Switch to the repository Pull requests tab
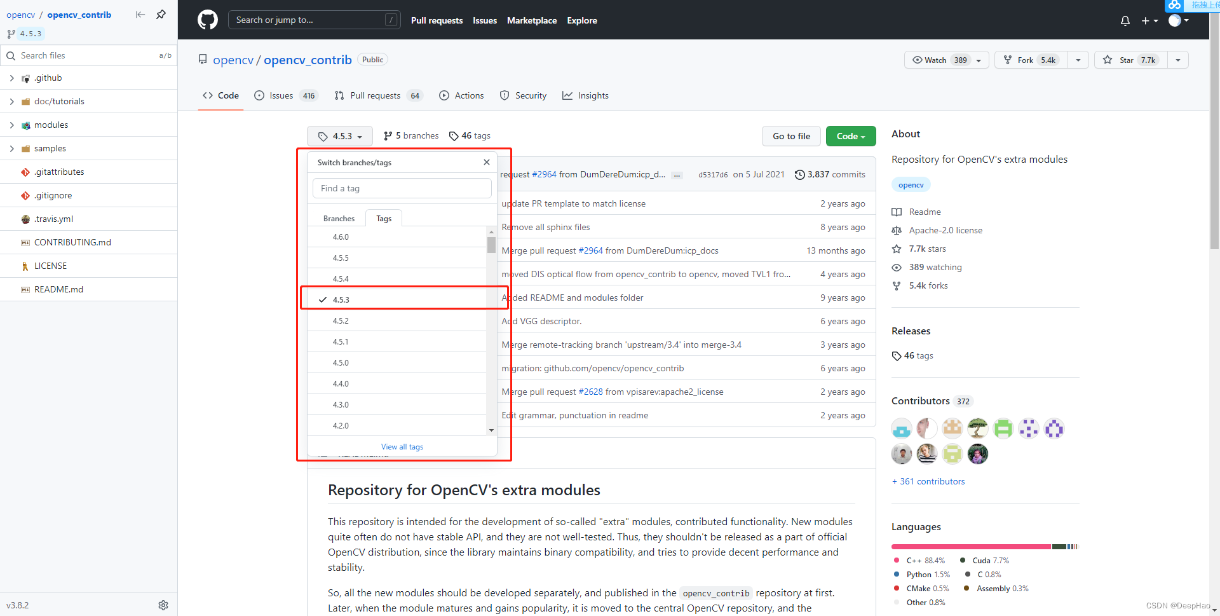Image resolution: width=1220 pixels, height=616 pixels. coord(378,95)
